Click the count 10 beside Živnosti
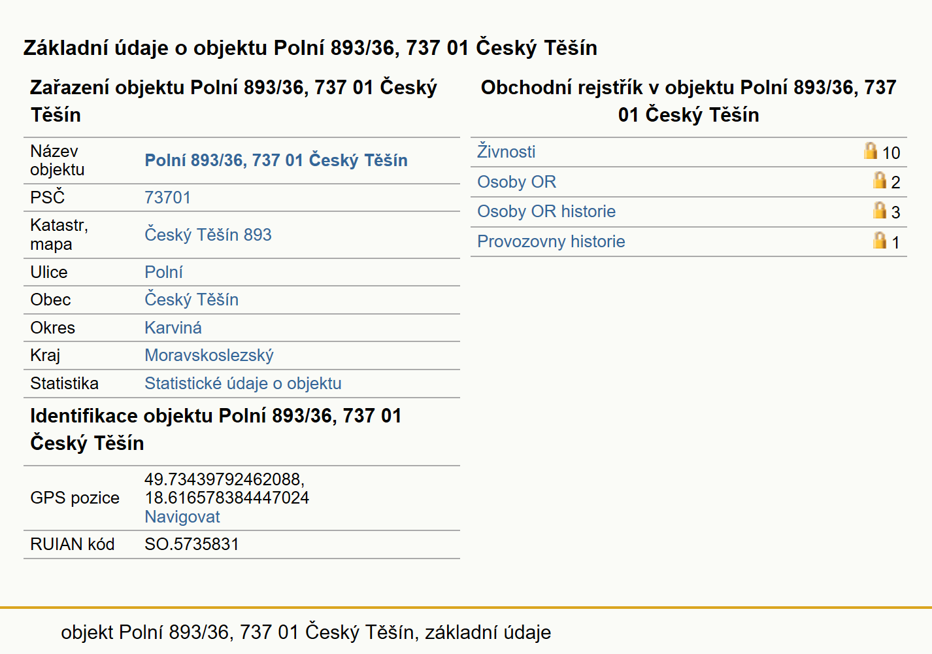This screenshot has width=932, height=654. pos(891,153)
